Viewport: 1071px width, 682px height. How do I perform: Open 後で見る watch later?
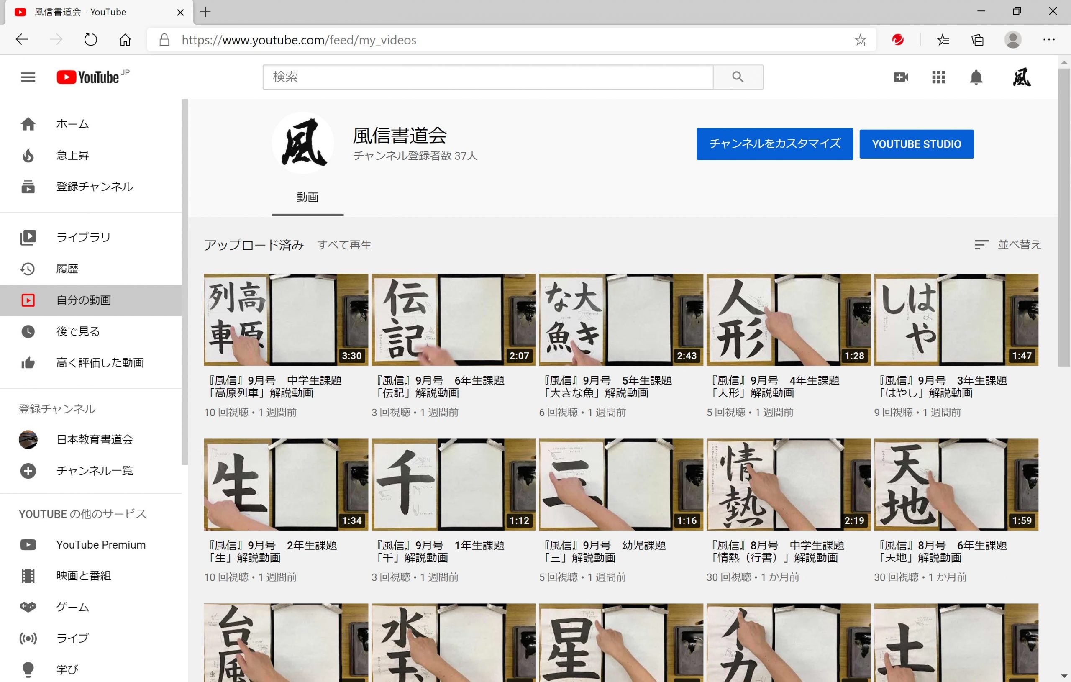[x=91, y=331]
